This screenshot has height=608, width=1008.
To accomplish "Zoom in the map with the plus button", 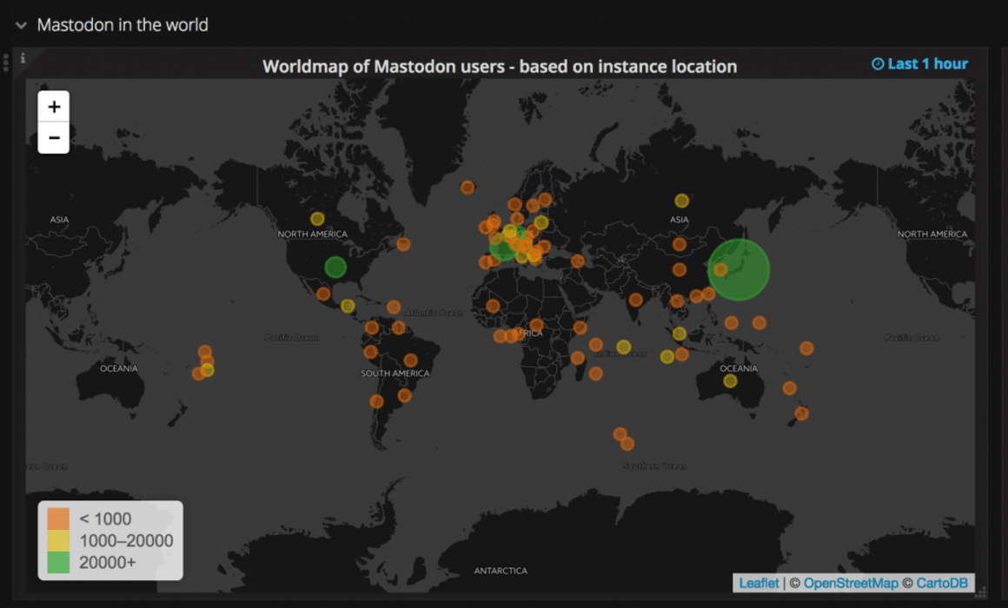I will click(54, 106).
